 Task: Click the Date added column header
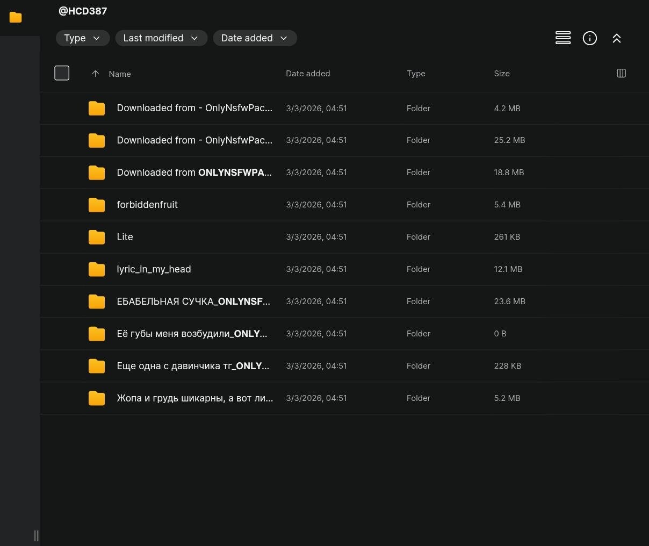click(x=307, y=74)
